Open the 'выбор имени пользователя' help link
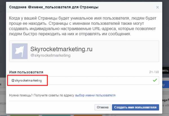 point(95,95)
